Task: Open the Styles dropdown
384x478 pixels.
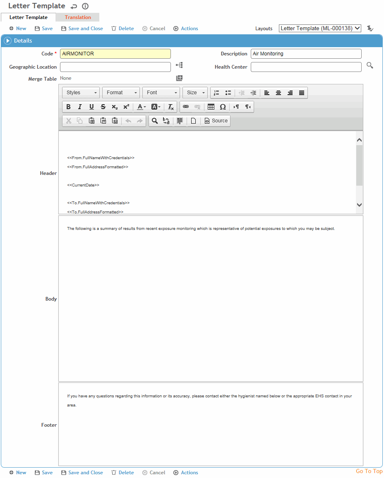Action: pyautogui.click(x=81, y=93)
